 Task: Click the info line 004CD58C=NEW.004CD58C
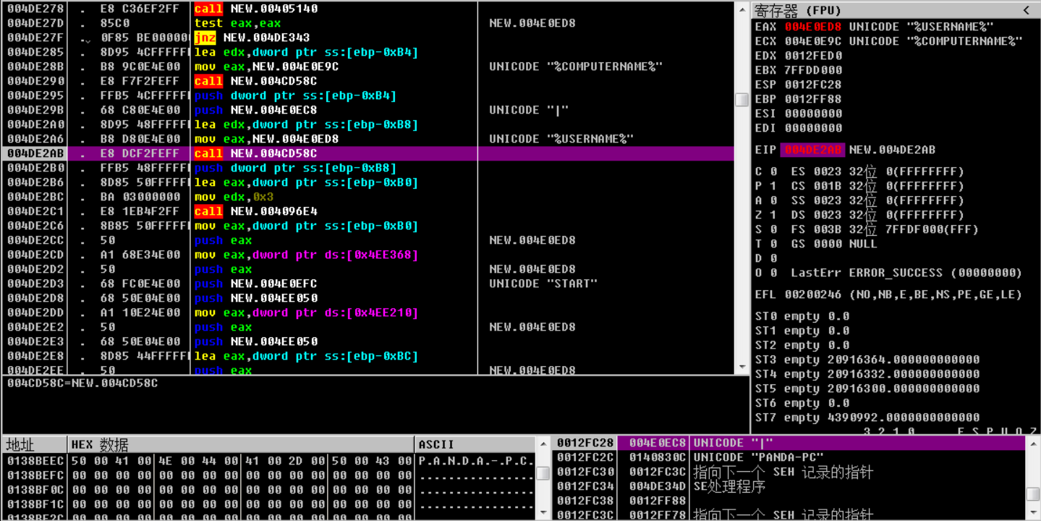click(x=82, y=383)
